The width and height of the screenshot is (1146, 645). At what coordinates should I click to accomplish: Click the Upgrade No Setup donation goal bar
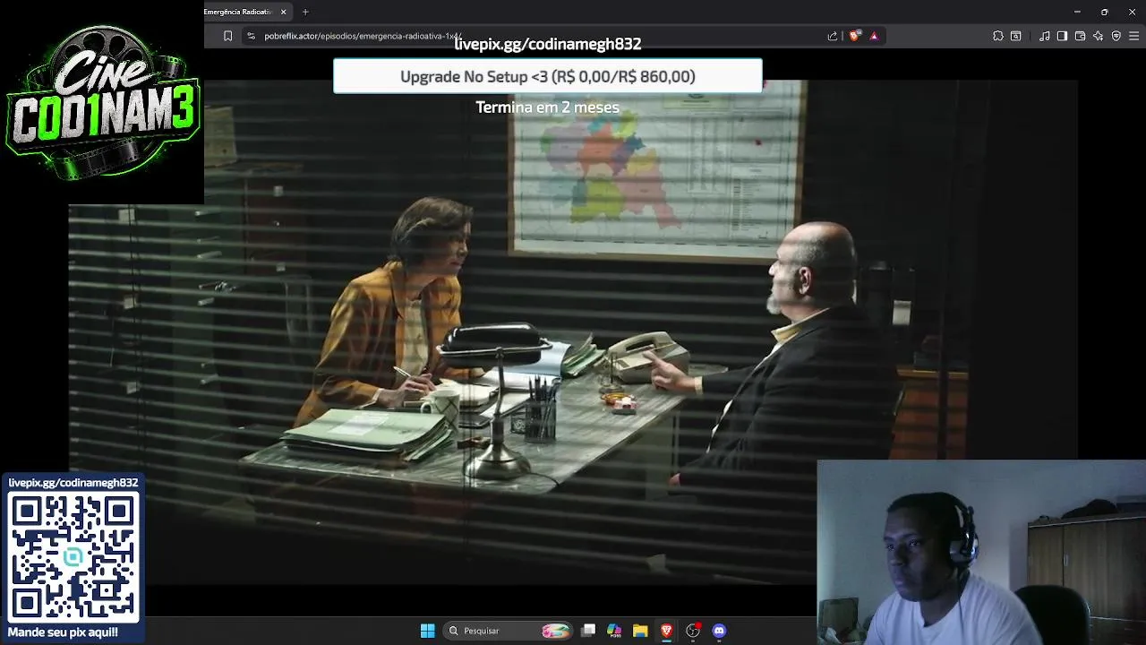click(x=548, y=76)
